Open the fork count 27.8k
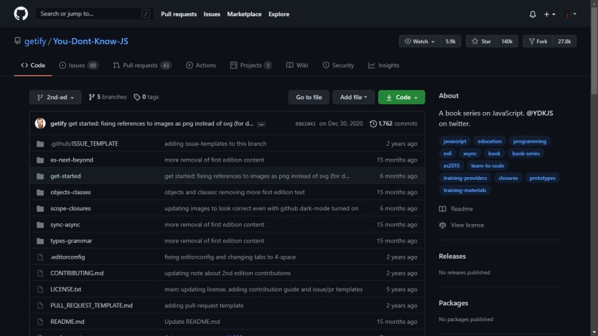This screenshot has width=598, height=336. tap(565, 41)
